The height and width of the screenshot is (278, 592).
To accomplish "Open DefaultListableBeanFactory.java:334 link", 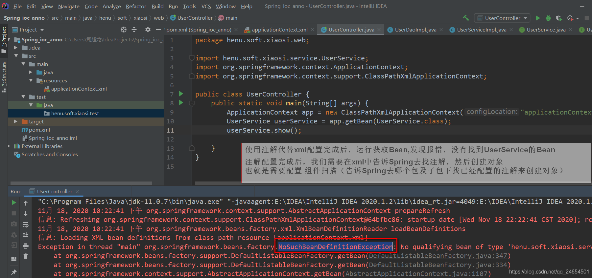I will 438,265.
